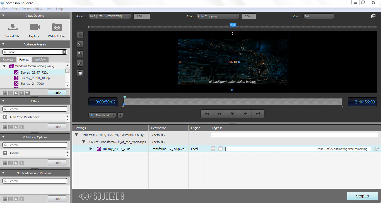Open the View menu
Screen dimensions: 381x203
39,9
